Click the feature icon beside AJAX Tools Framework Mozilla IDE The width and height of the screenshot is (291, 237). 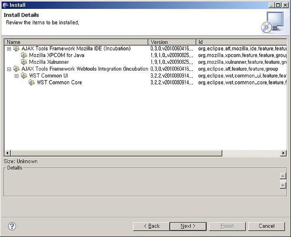click(17, 49)
